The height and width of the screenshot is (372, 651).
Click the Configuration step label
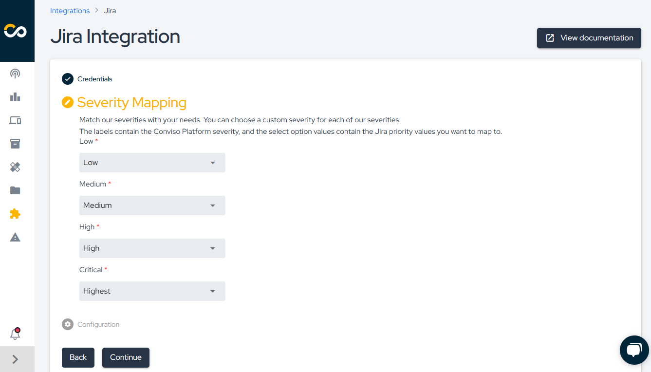point(98,324)
